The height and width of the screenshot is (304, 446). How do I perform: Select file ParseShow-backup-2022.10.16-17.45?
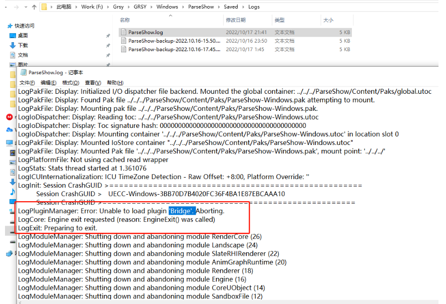pyautogui.click(x=174, y=49)
